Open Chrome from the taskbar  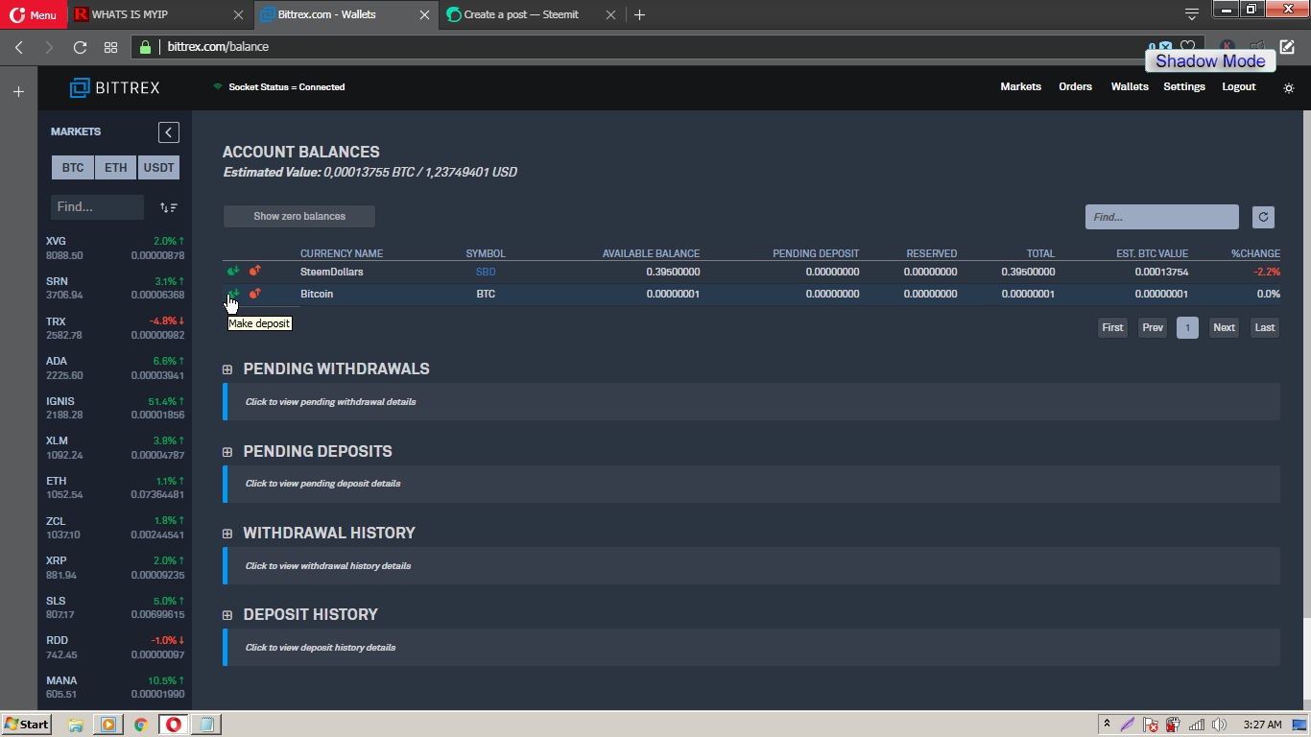pyautogui.click(x=141, y=725)
